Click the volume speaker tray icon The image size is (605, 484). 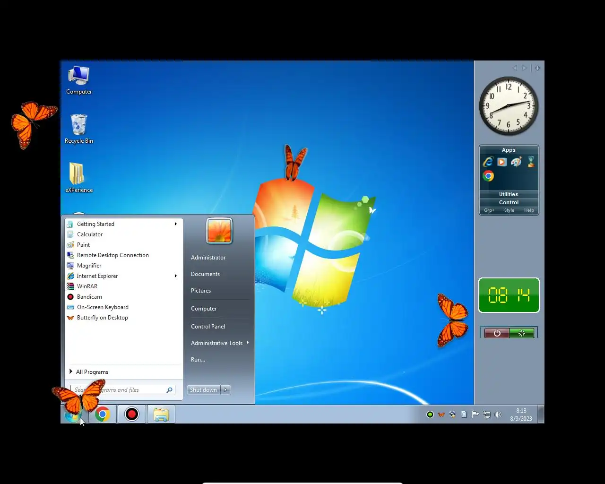point(498,415)
